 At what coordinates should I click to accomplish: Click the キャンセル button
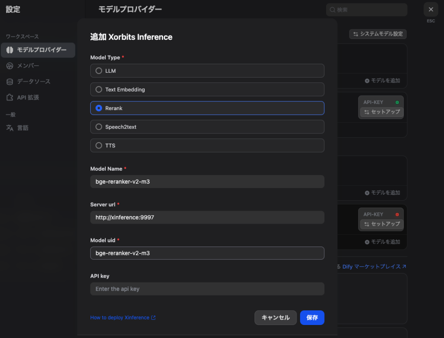click(275, 318)
